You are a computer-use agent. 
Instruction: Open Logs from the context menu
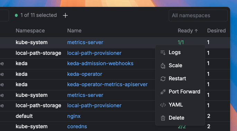pos(180,52)
